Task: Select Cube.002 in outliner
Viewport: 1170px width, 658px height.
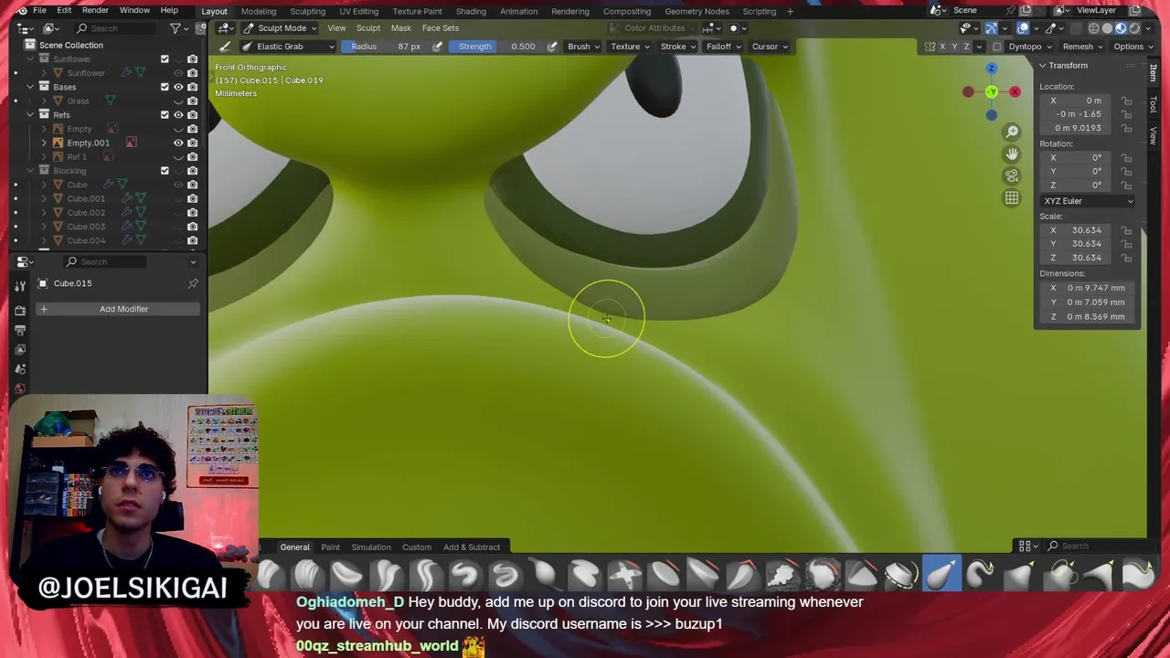Action: point(86,213)
